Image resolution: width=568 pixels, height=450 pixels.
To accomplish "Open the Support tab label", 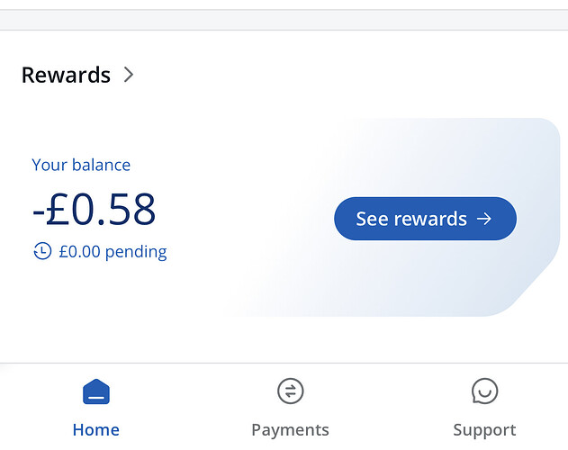I will pos(484,430).
